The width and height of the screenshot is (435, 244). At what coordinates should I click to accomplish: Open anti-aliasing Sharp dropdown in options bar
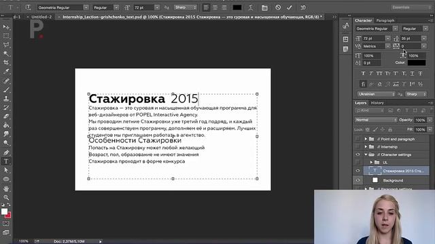186,7
